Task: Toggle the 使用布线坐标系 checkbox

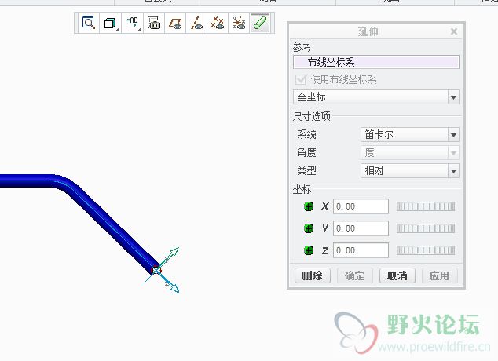Action: 301,79
